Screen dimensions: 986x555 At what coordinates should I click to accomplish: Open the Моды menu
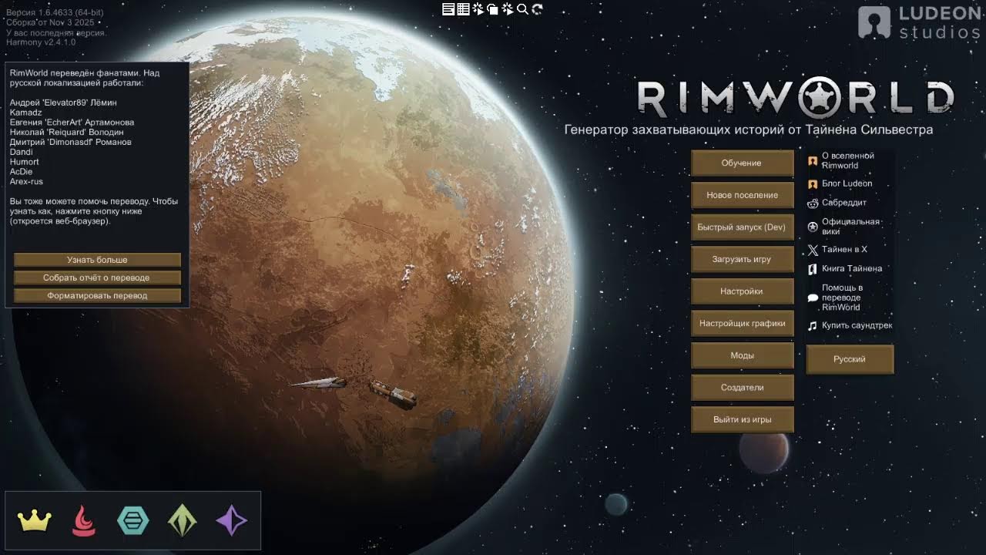click(742, 355)
